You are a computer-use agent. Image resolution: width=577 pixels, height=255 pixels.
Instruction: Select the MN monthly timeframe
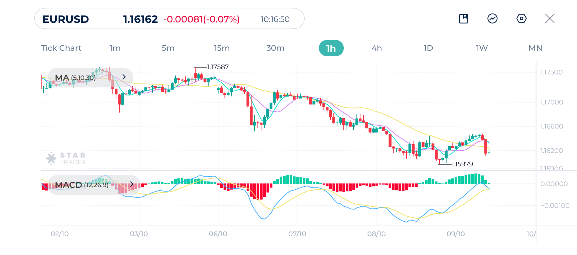[x=535, y=48]
